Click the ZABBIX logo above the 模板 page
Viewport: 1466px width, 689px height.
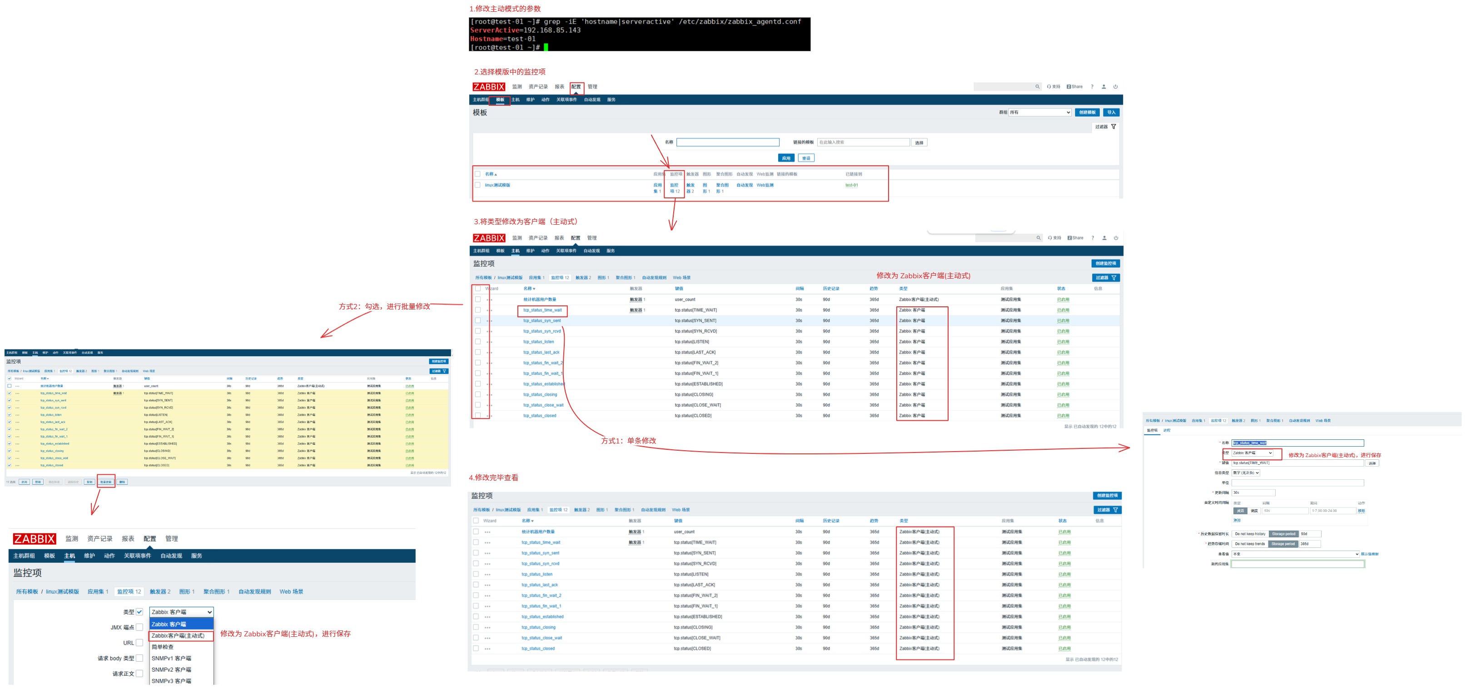489,87
